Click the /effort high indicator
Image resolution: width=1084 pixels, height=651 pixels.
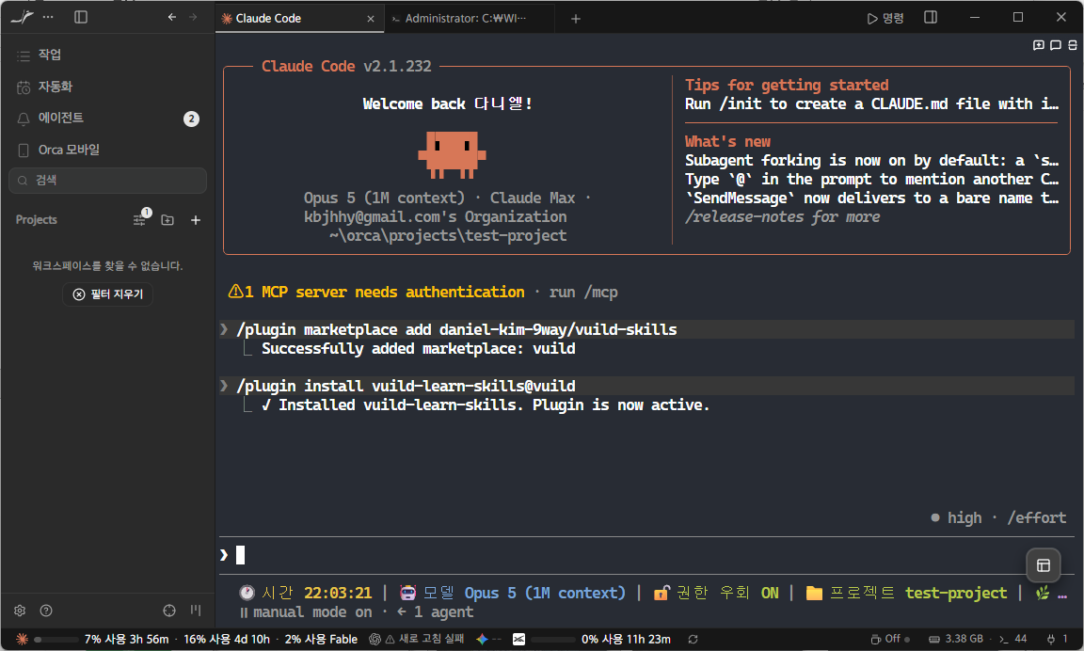pos(998,517)
